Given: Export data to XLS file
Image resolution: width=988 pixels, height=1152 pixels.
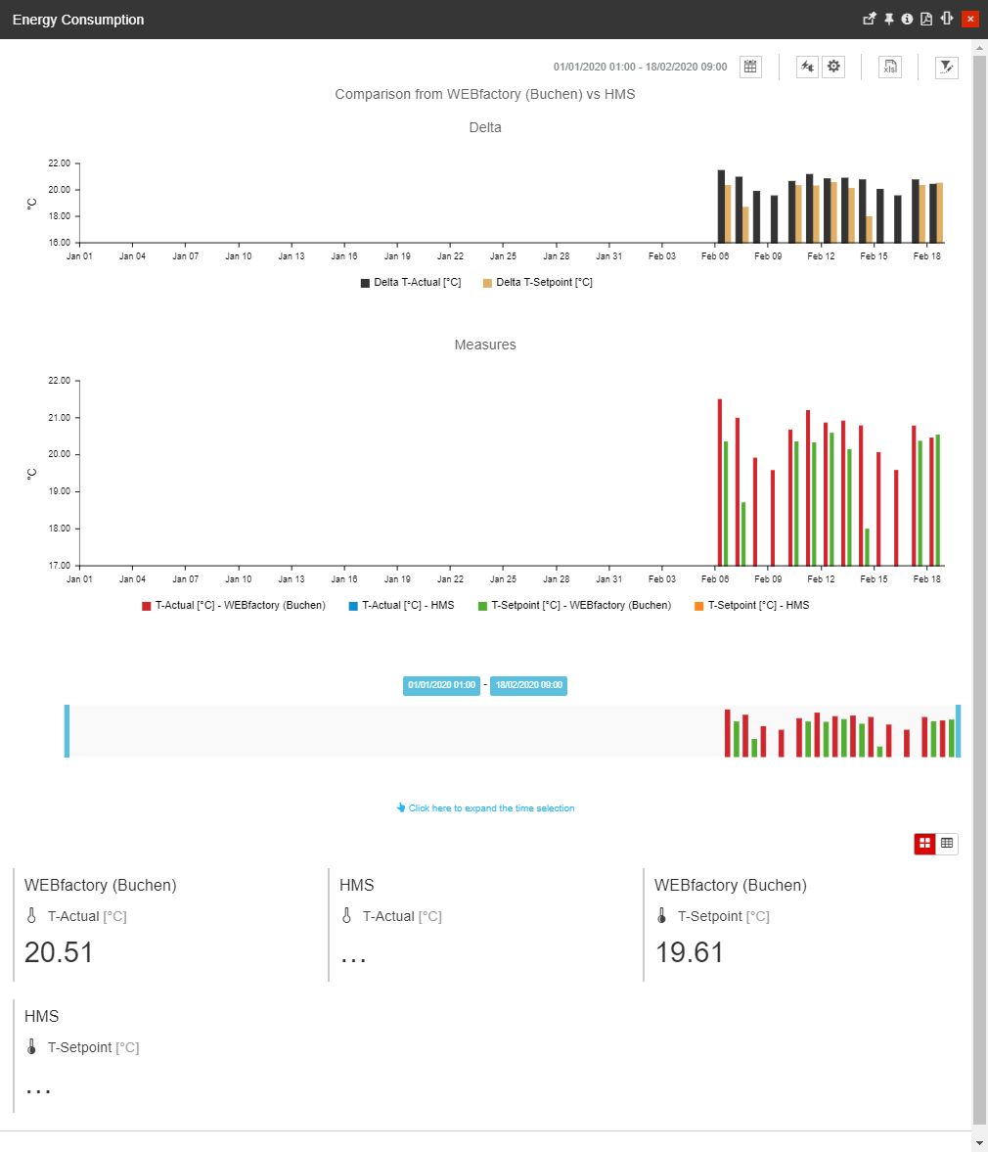Looking at the screenshot, I should 889,67.
